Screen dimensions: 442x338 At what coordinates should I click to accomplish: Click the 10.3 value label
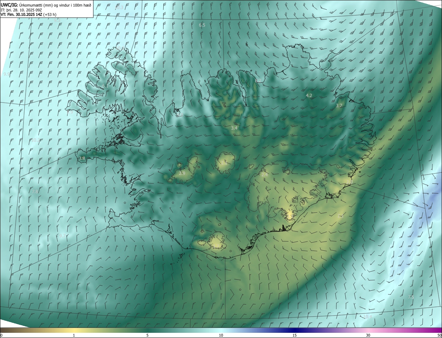tap(119, 8)
